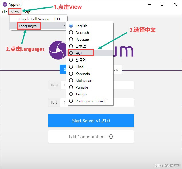Open Edit Configurations

click(91, 137)
